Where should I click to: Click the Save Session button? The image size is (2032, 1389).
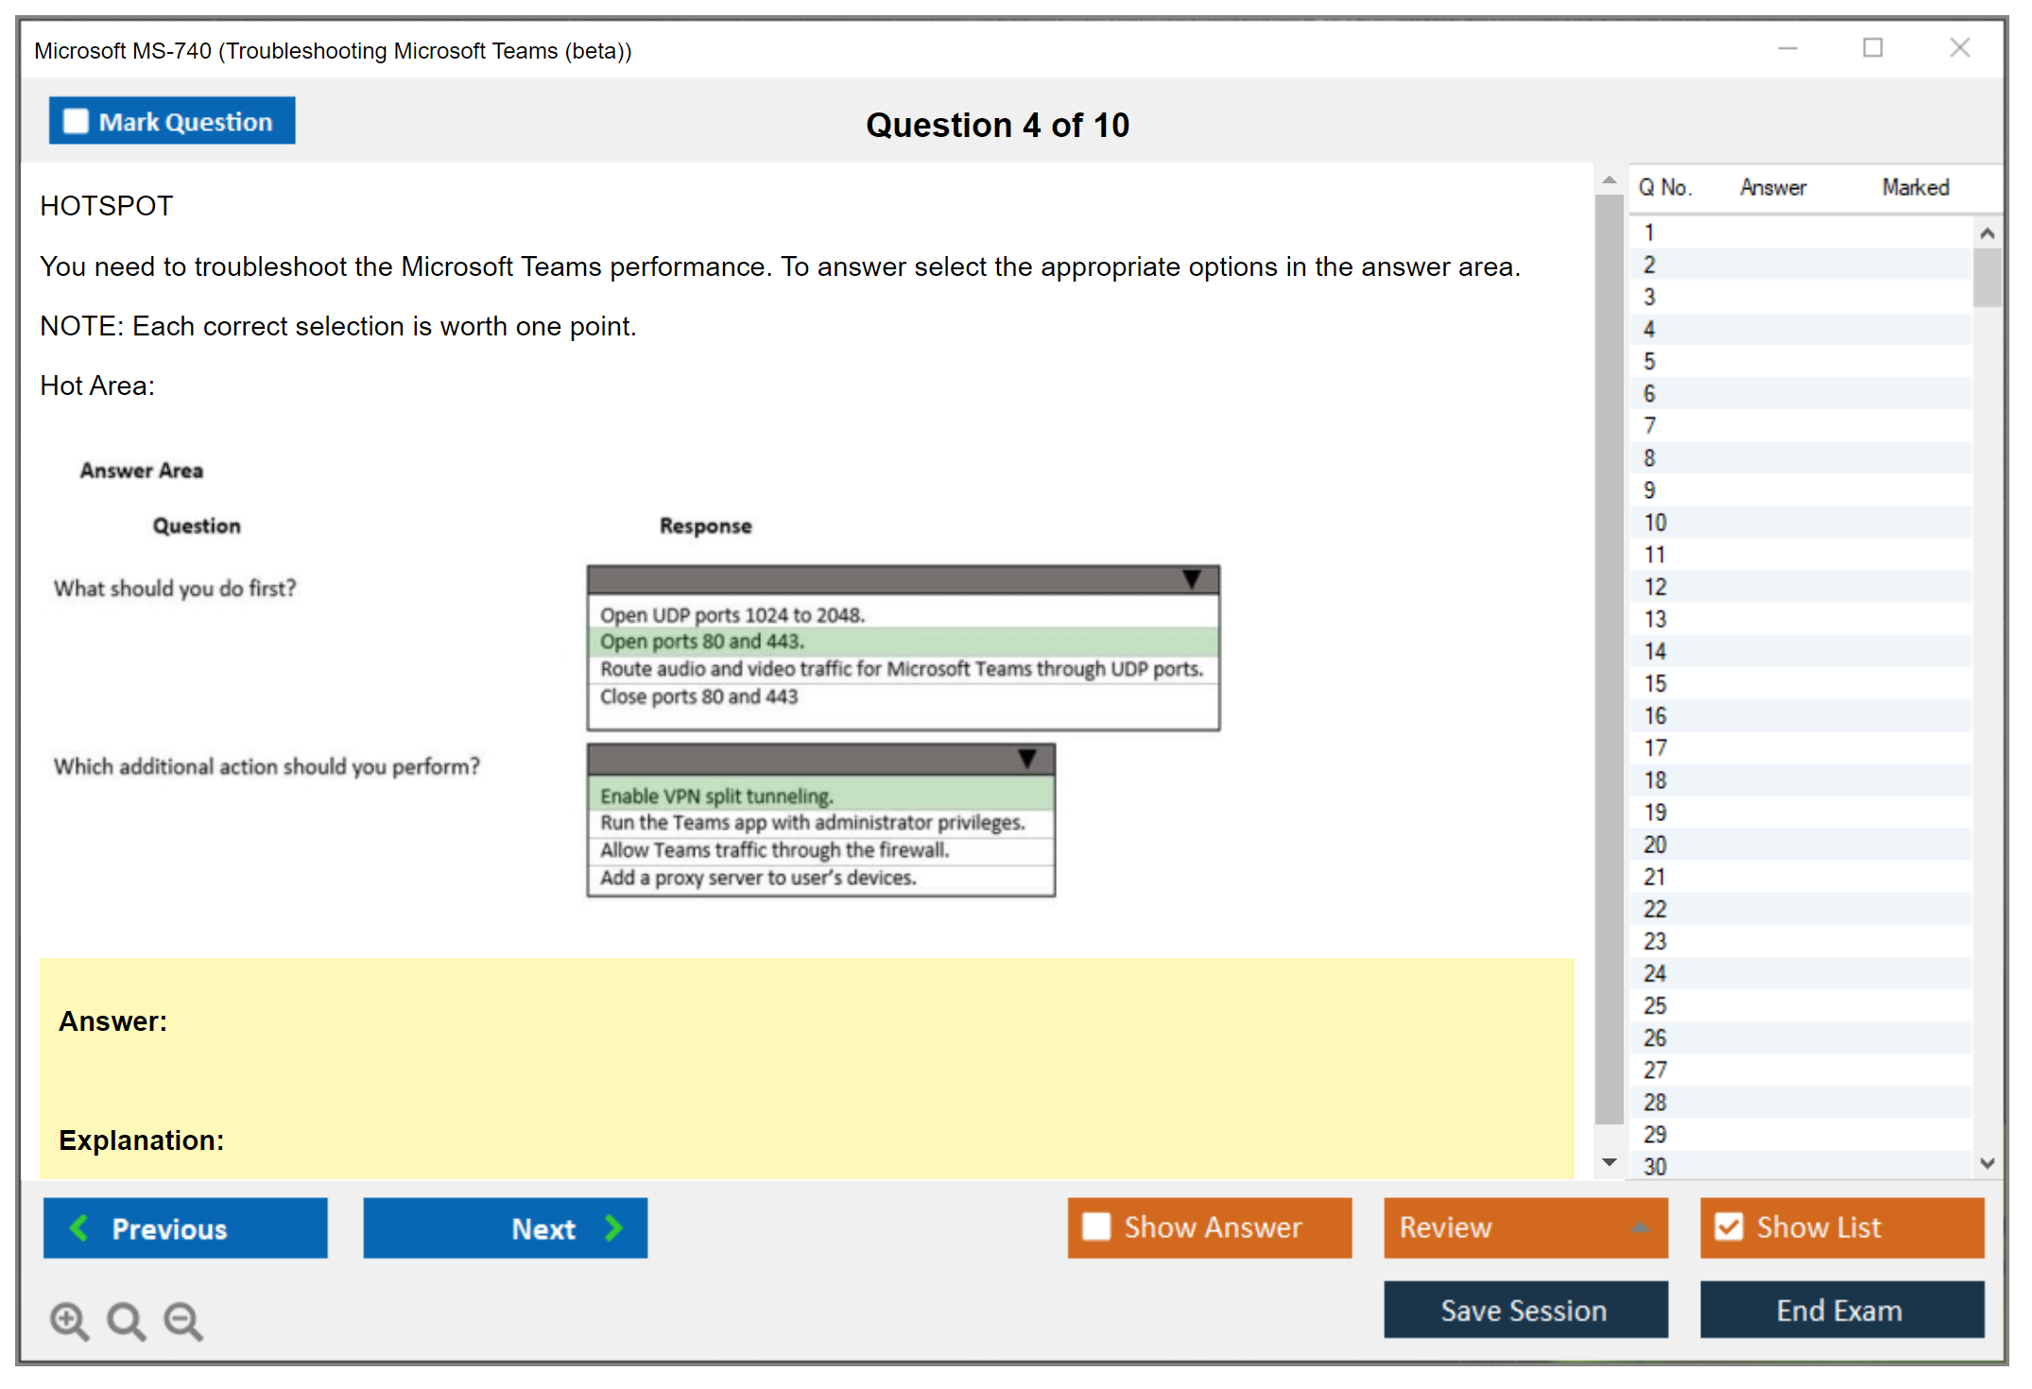tap(1524, 1310)
